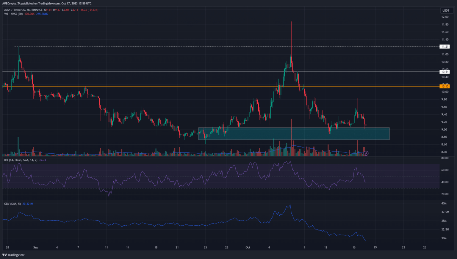Image resolution: width=457 pixels, height=259 pixels.
Task: Click the OBV value 29.321M readout
Action: point(27,204)
